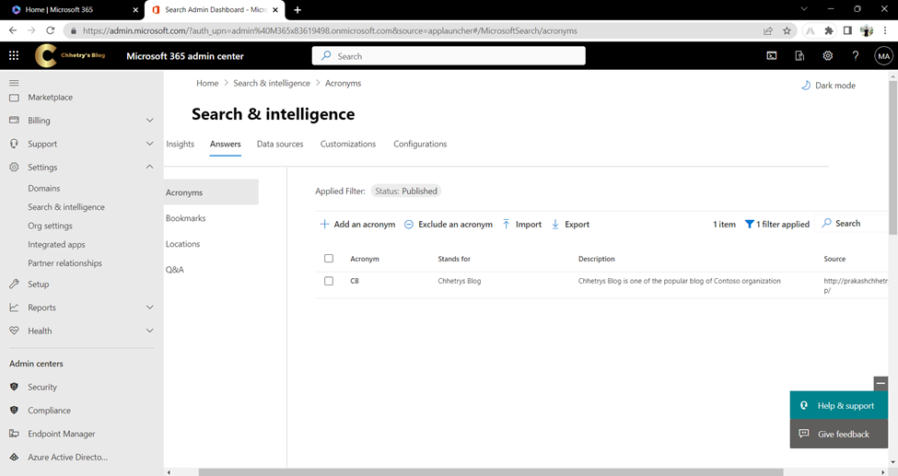This screenshot has height=476, width=898.
Task: Click Add an acronym button
Action: pos(357,224)
